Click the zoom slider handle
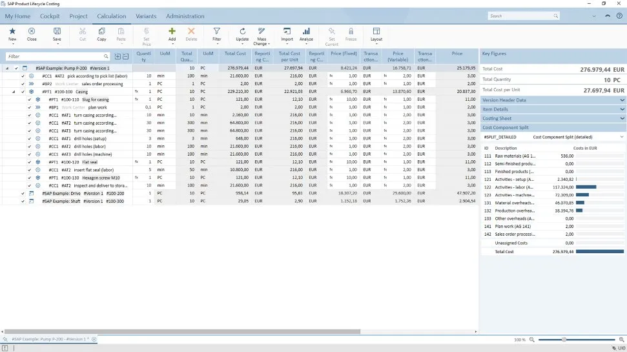 pos(564,340)
